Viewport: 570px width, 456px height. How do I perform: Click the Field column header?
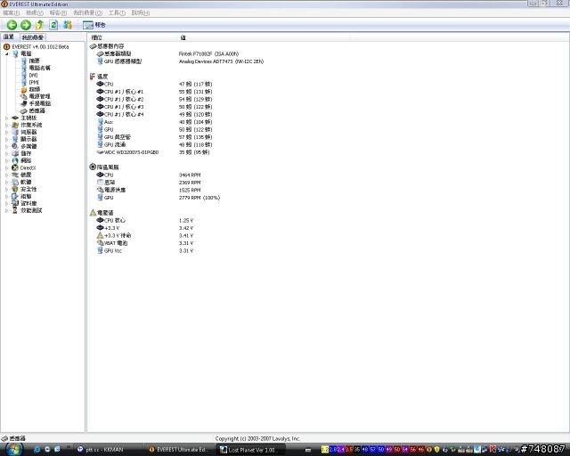point(133,37)
